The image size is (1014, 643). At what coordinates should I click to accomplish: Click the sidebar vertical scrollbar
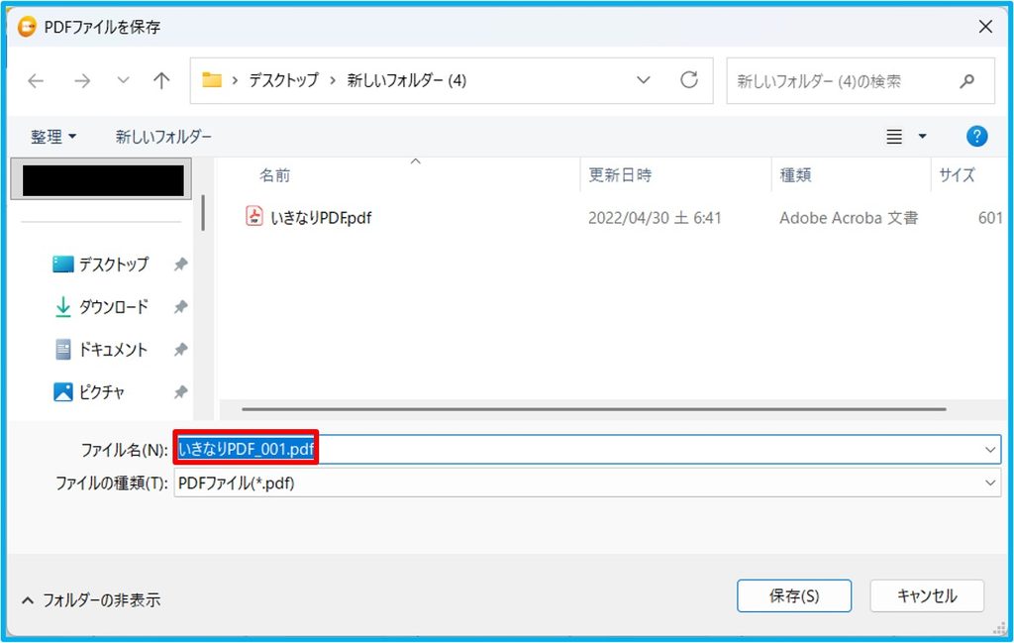(203, 213)
